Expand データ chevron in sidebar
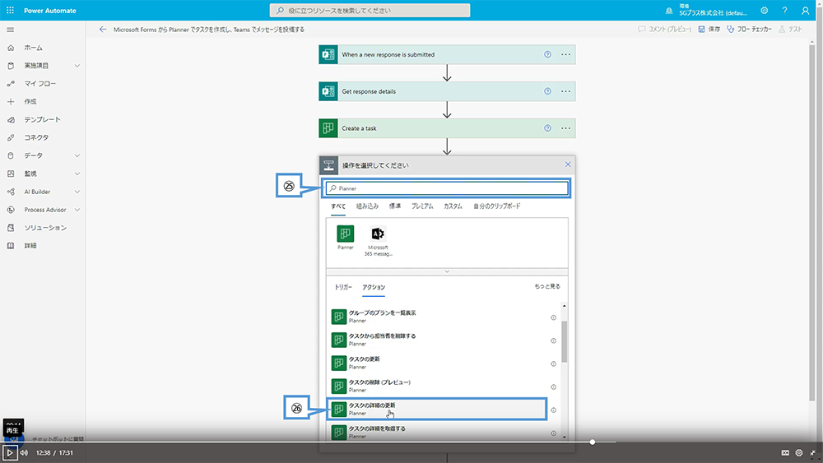The width and height of the screenshot is (823, 463). click(x=77, y=155)
